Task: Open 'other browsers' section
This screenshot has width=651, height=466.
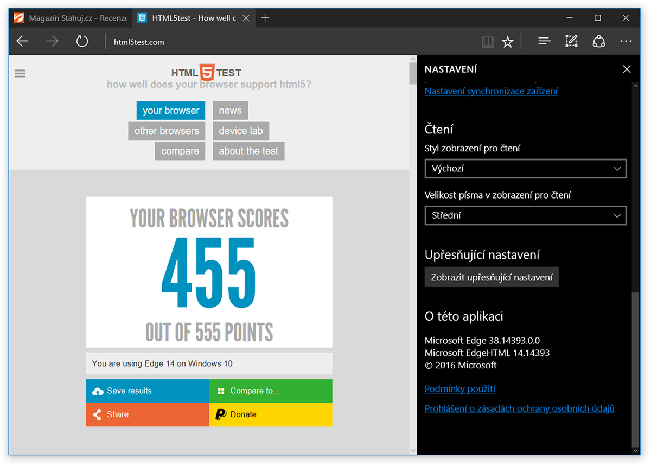Action: pos(167,131)
